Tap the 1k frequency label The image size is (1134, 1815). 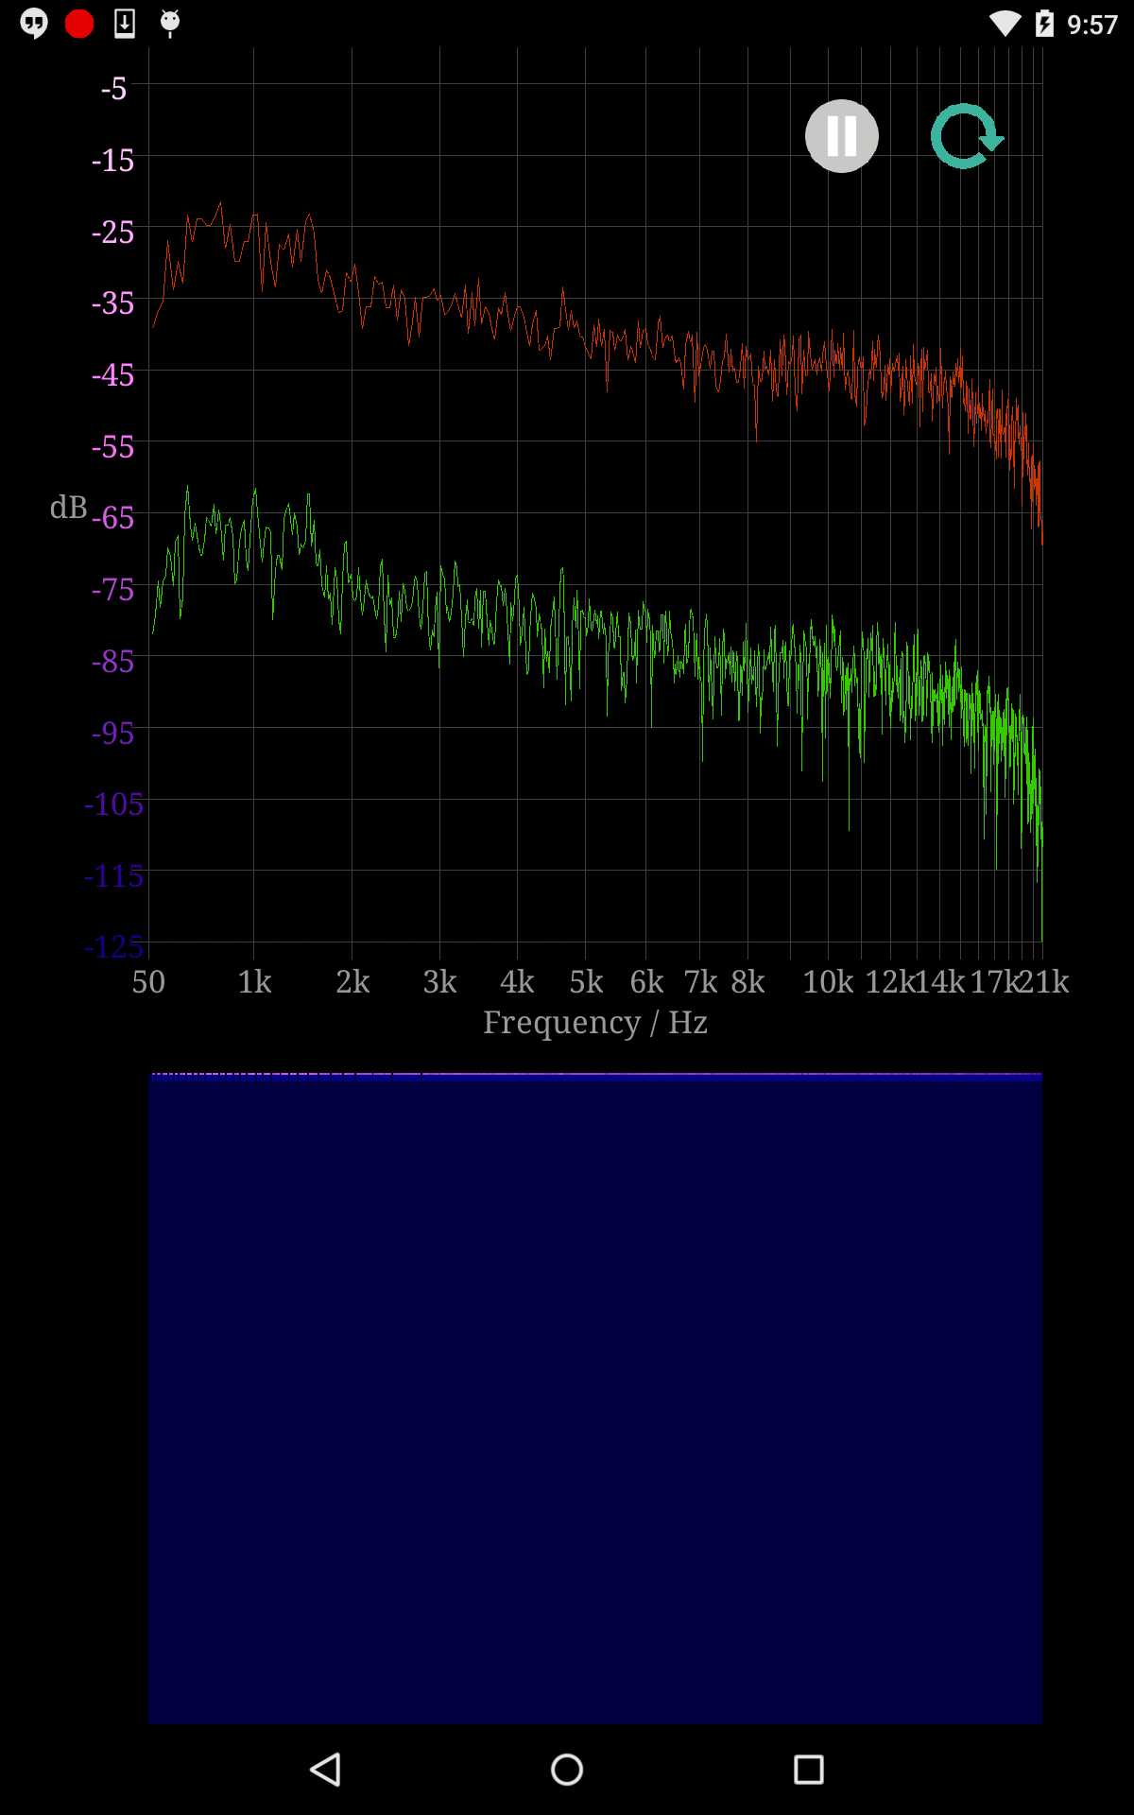[x=254, y=982]
